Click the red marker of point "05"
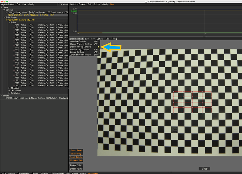This screenshot has height=174, width=242. click(x=14, y=35)
